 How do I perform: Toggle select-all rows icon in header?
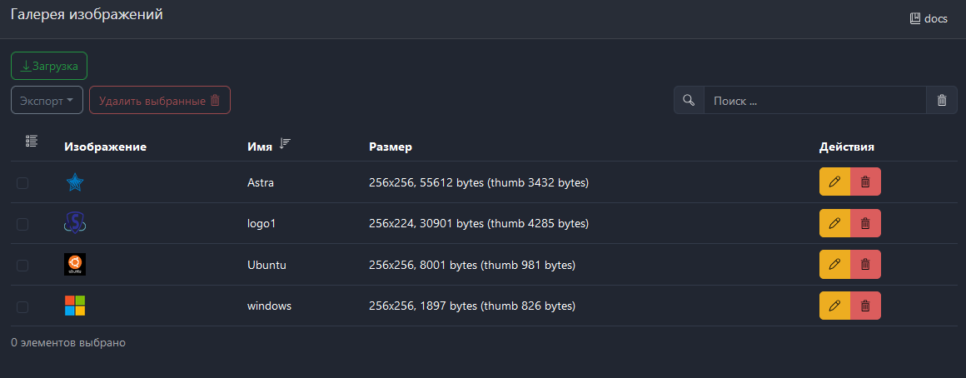32,142
